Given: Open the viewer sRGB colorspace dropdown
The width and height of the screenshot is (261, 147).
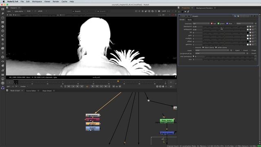Looking at the screenshot, I should click(x=42, y=11).
